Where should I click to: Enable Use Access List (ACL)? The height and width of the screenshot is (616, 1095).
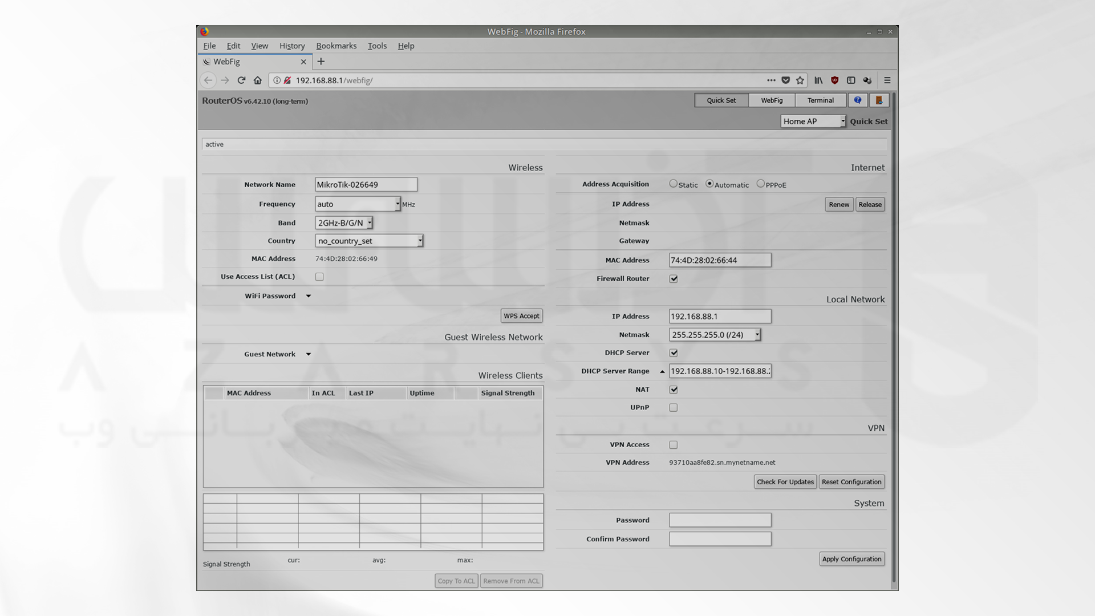[319, 277]
